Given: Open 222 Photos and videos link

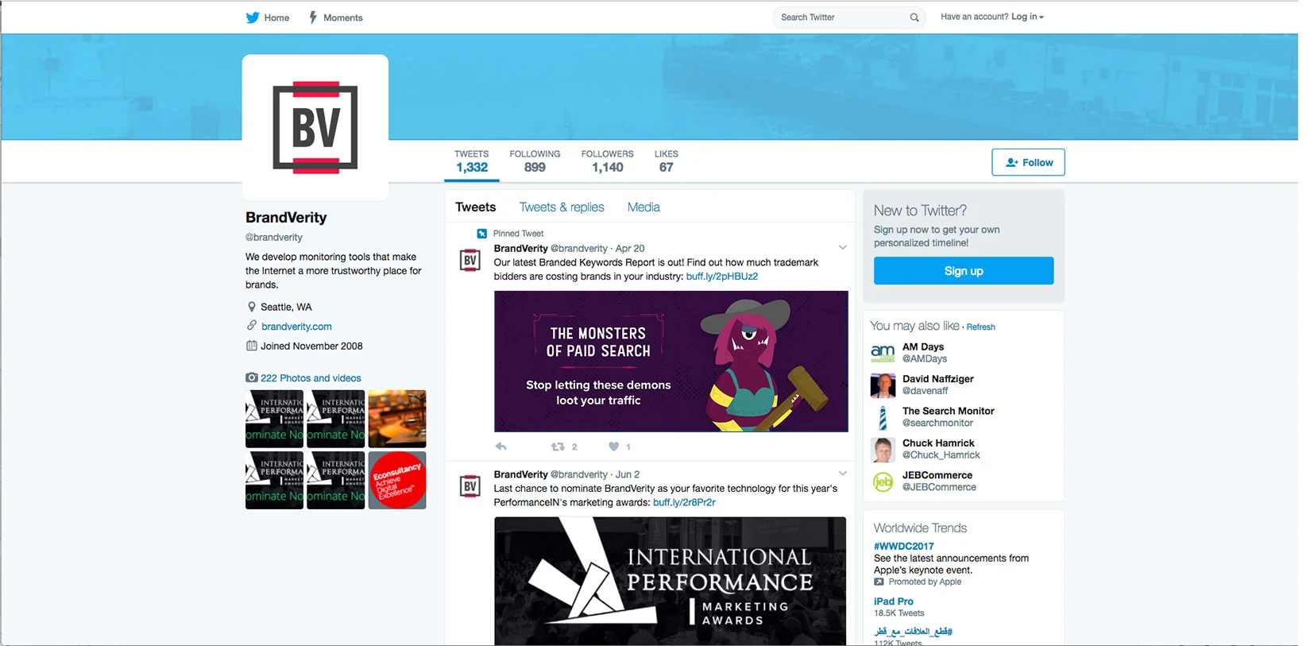Looking at the screenshot, I should pos(311,378).
